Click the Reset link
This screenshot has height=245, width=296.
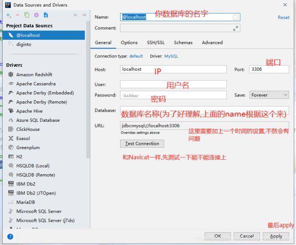pyautogui.click(x=283, y=17)
